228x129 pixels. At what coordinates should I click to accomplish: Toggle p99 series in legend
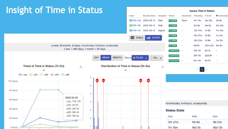click(x=65, y=75)
